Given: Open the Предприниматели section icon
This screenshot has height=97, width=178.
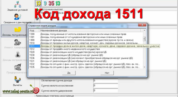Looking at the screenshot, I should 18,67.
